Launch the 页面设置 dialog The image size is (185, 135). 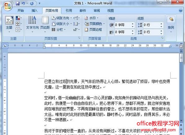pos(79,38)
